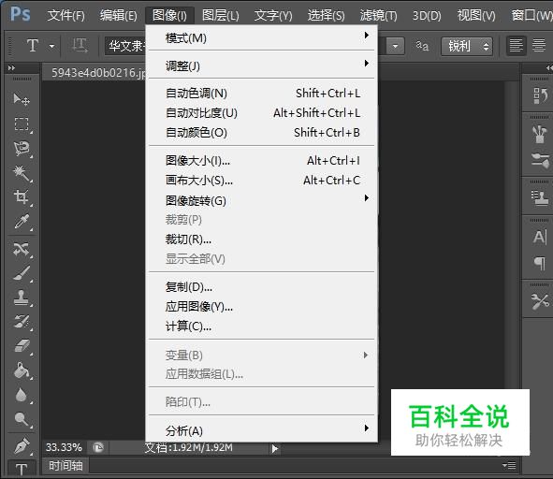Open the Brush settings panel icon

[540, 160]
